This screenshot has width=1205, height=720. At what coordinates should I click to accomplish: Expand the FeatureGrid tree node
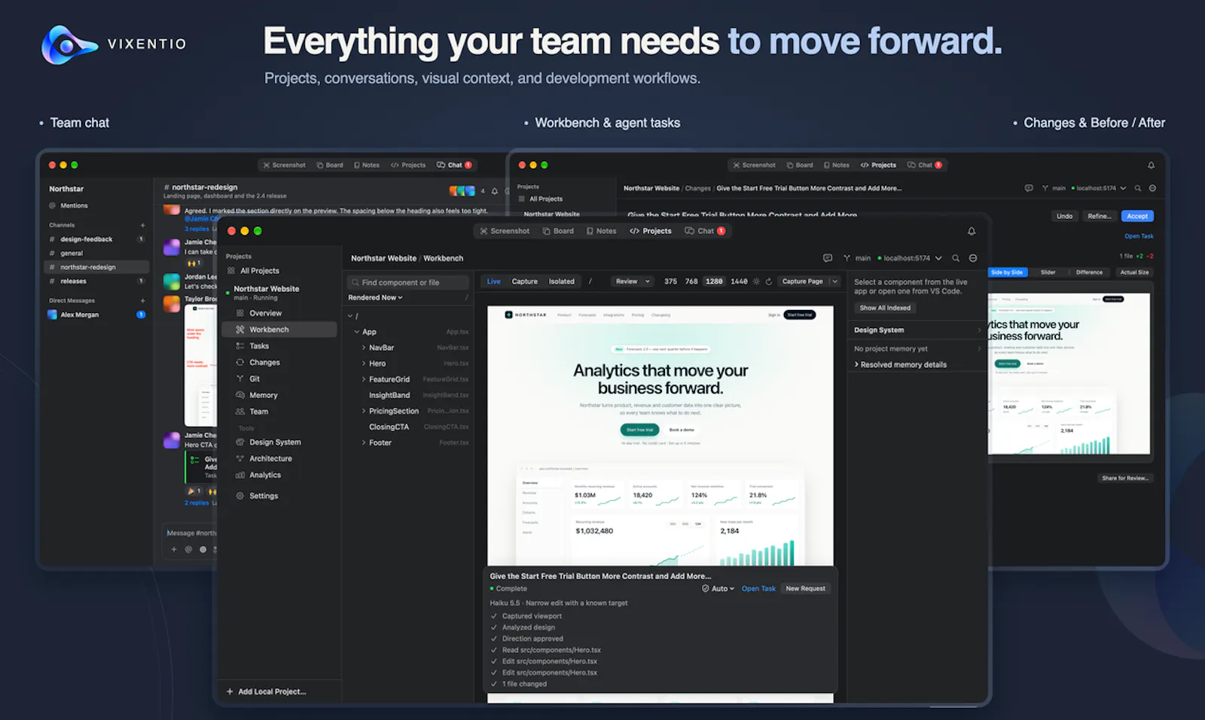[x=364, y=379]
